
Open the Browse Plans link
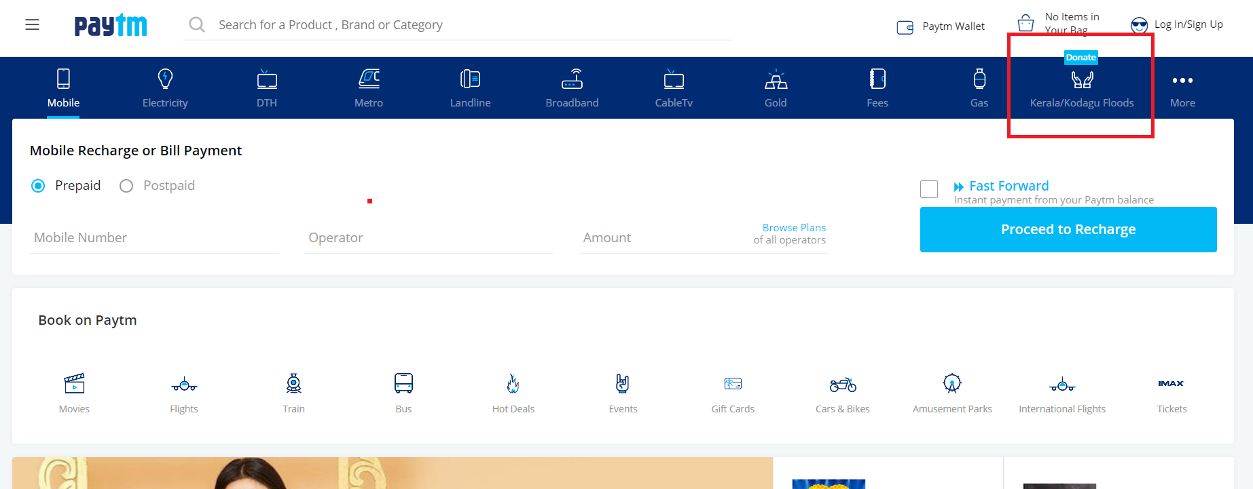click(794, 228)
